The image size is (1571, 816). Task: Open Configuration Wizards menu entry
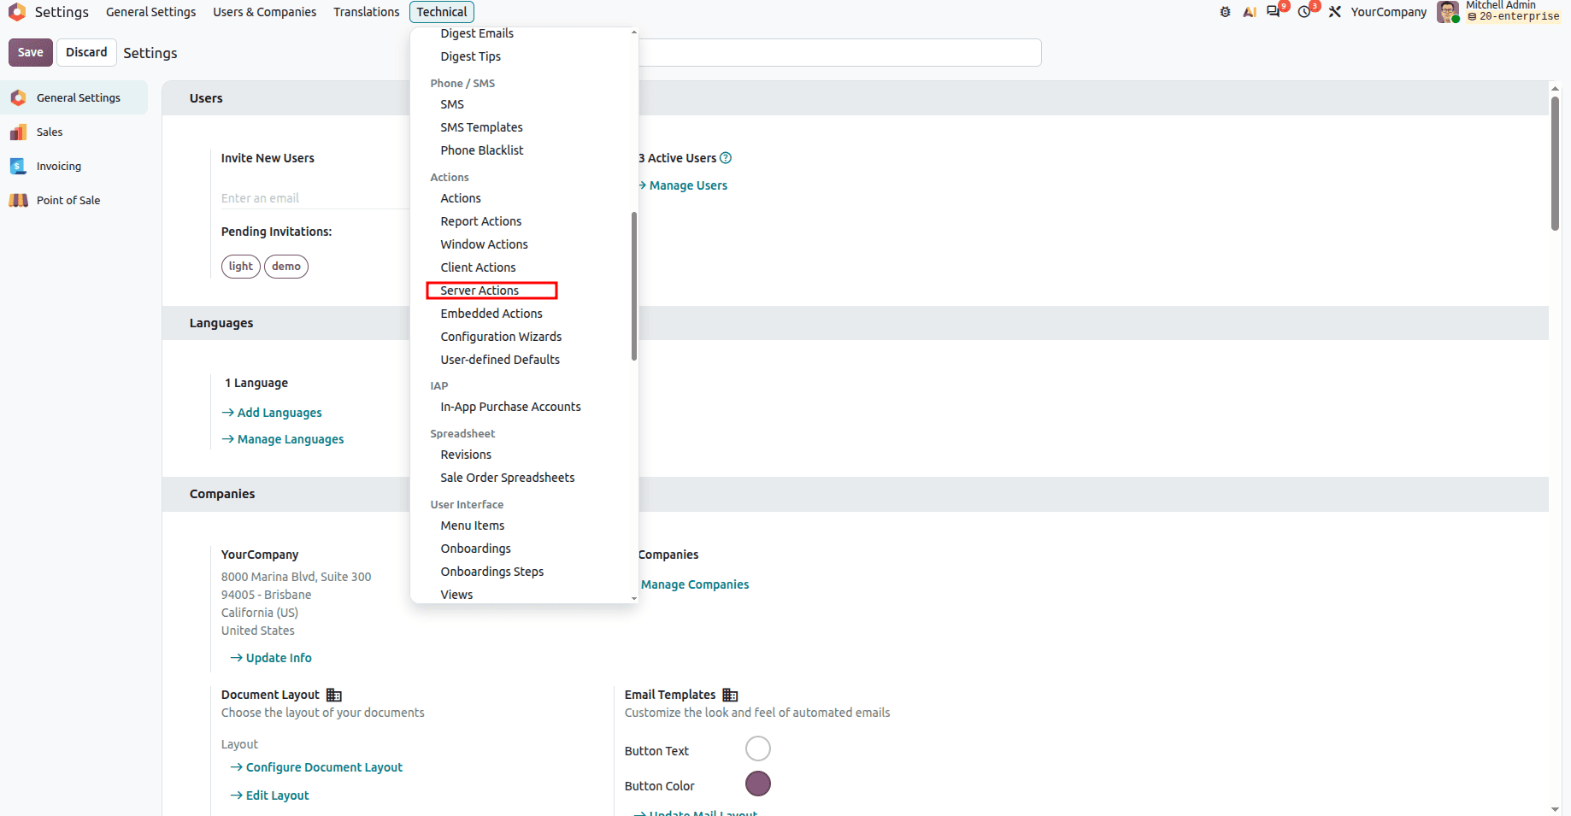[501, 337]
